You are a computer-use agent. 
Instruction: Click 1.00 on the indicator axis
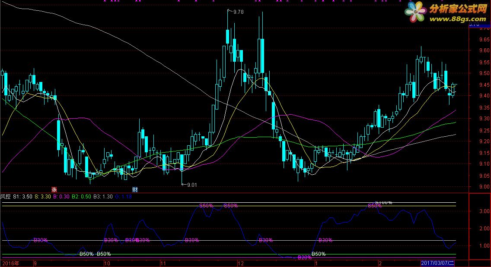pyautogui.click(x=485, y=246)
